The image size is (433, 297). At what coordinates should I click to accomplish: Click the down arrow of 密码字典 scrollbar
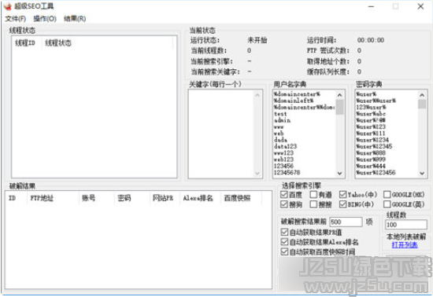tap(422, 174)
